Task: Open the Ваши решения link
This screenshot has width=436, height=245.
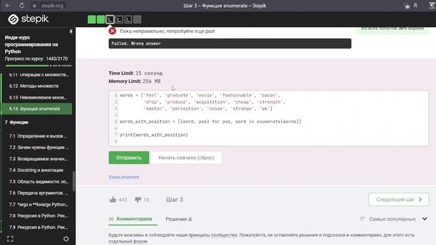Action: pyautogui.click(x=124, y=177)
